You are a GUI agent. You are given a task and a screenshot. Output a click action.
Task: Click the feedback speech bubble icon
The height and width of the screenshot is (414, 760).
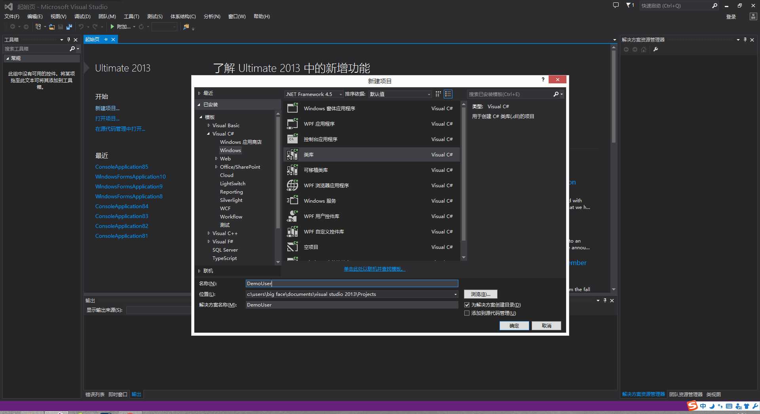coord(616,6)
